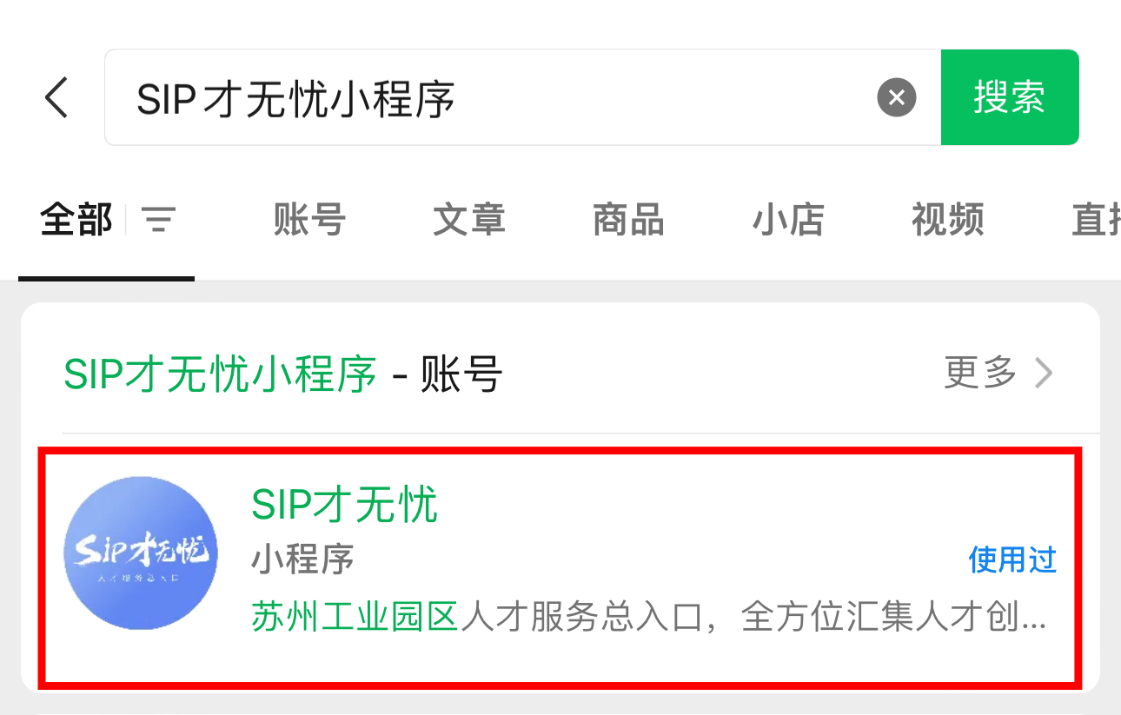Switch to the 小店 tab
The height and width of the screenshot is (715, 1121).
788,221
